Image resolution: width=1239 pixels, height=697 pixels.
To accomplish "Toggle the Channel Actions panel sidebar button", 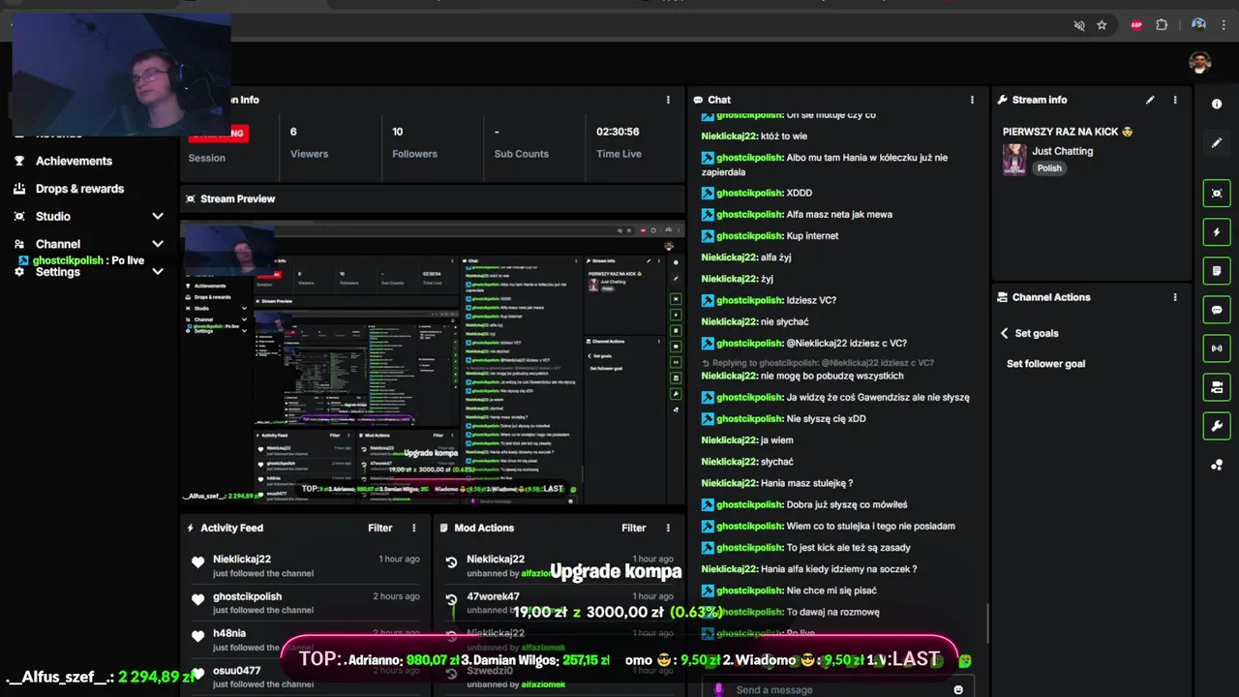I will coord(1217,387).
